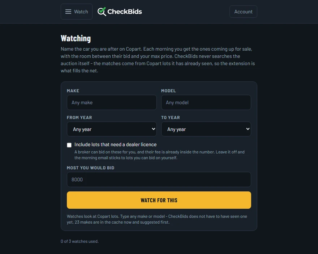Click the CheckBids magnifier checkmark logo icon
Image resolution: width=318 pixels, height=254 pixels.
point(102,12)
